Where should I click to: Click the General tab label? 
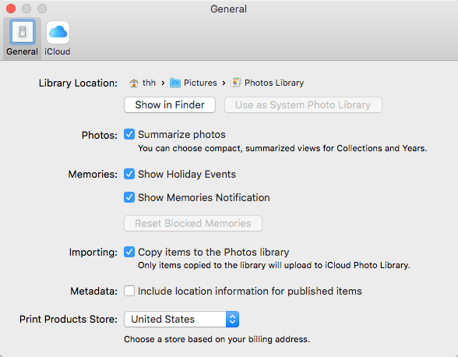[x=22, y=51]
